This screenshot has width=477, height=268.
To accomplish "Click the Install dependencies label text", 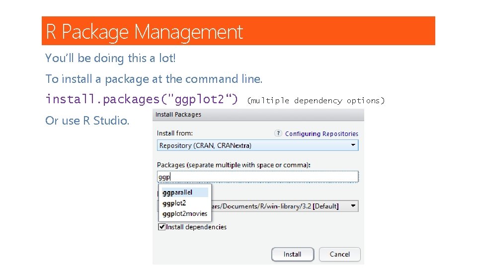I will [196, 227].
